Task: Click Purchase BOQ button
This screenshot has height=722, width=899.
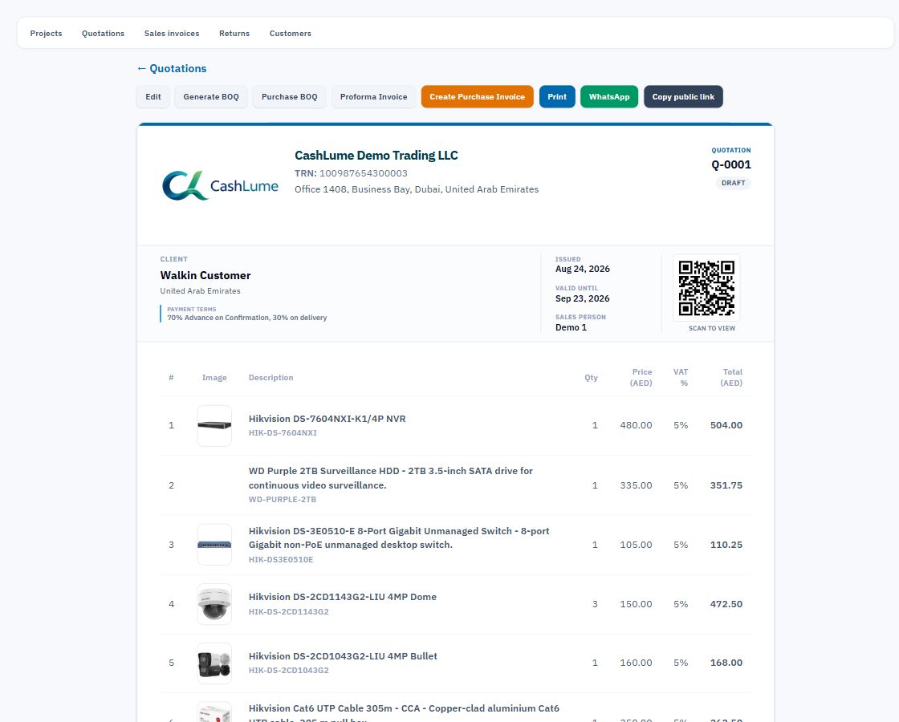Action: click(290, 97)
